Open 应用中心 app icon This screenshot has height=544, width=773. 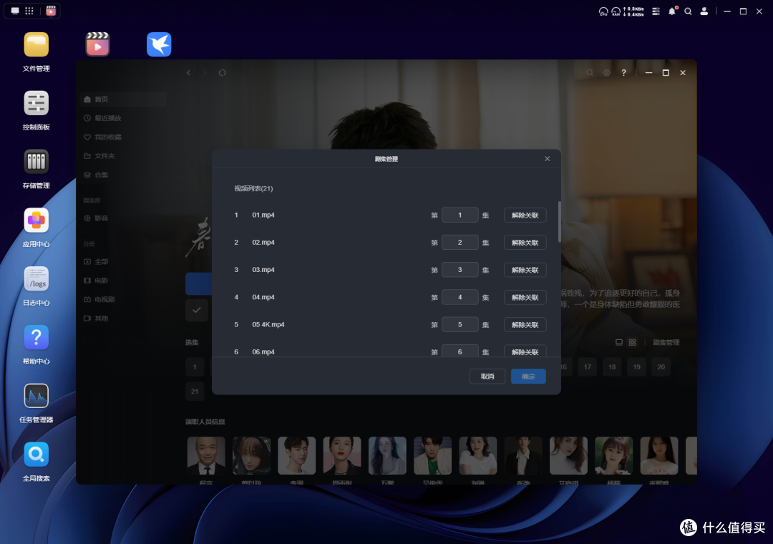(36, 220)
